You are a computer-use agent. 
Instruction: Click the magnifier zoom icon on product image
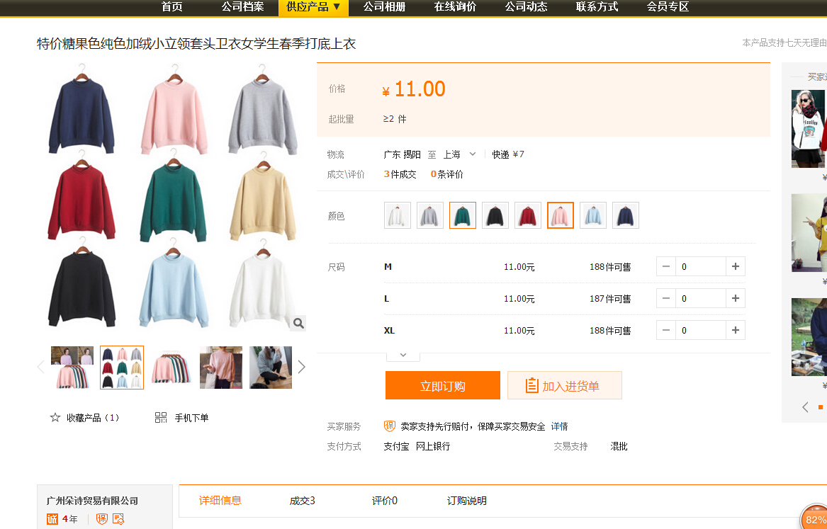click(x=298, y=323)
